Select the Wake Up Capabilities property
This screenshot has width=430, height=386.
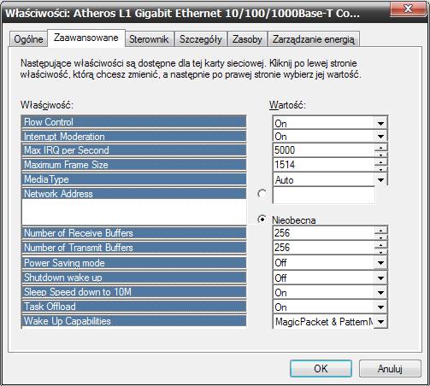pos(133,321)
